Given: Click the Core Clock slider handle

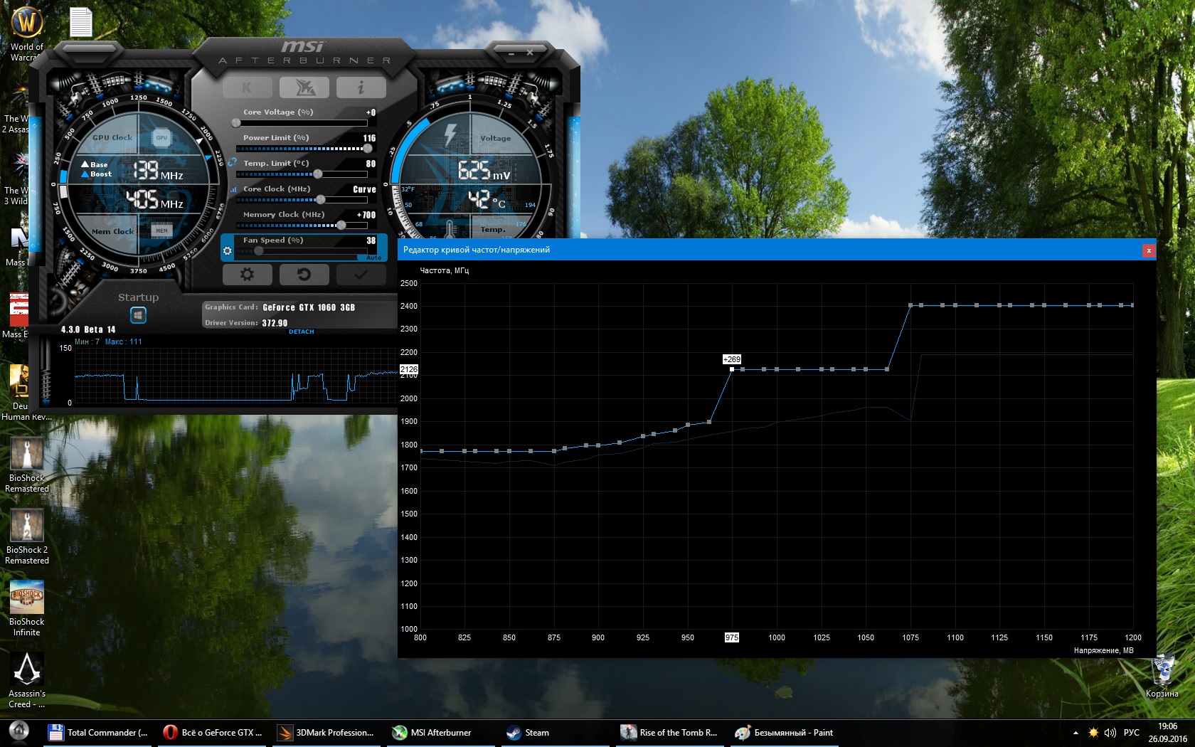Looking at the screenshot, I should tap(321, 200).
